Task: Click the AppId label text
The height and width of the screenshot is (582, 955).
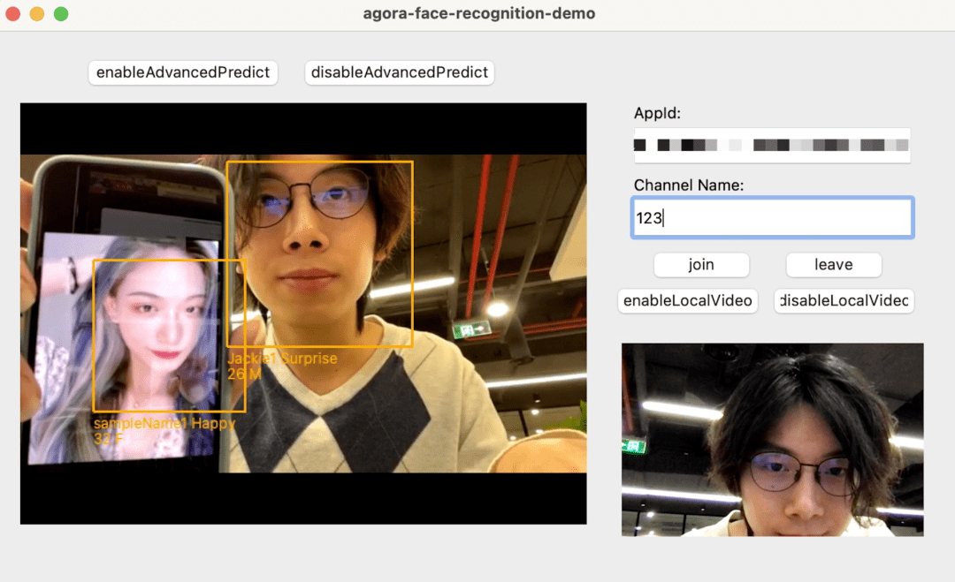Action: pos(657,113)
